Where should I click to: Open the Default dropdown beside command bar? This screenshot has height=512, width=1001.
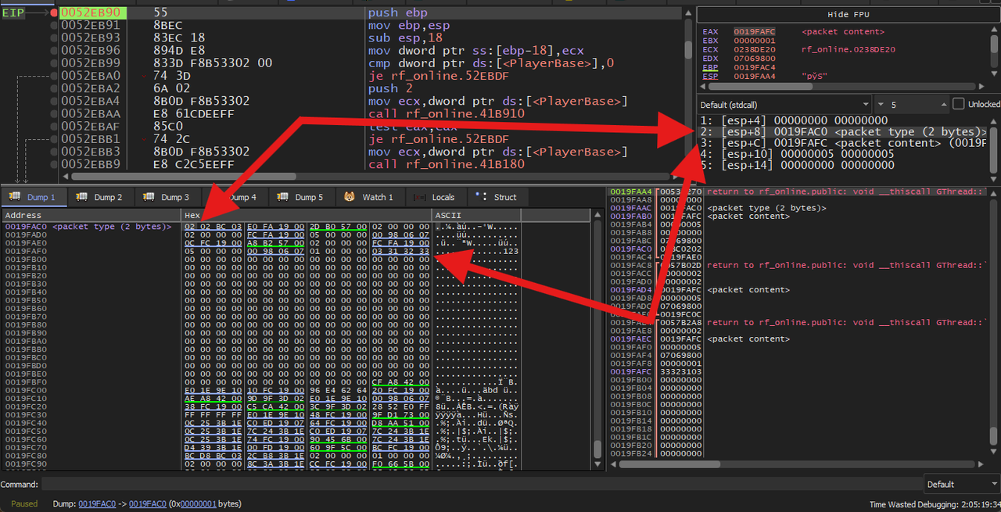coord(961,484)
